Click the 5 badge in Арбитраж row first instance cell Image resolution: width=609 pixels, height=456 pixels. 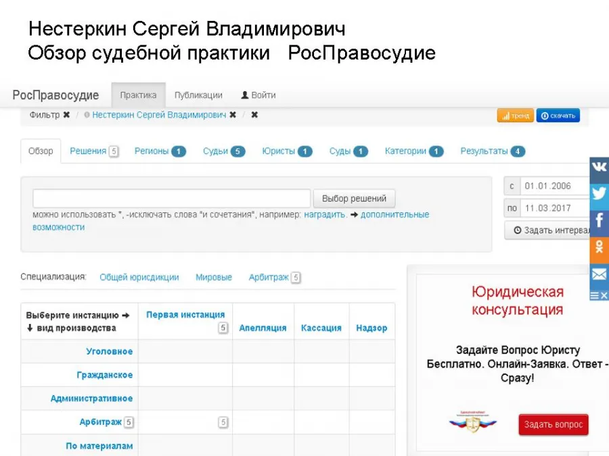pos(223,422)
